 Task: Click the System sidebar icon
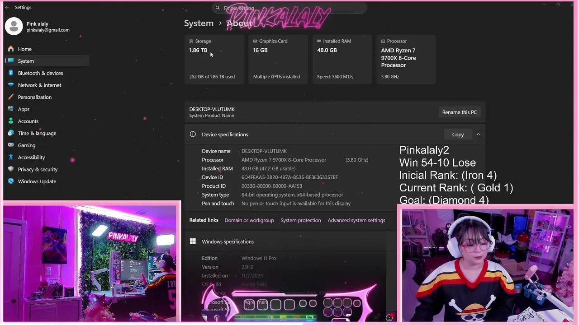pos(11,61)
